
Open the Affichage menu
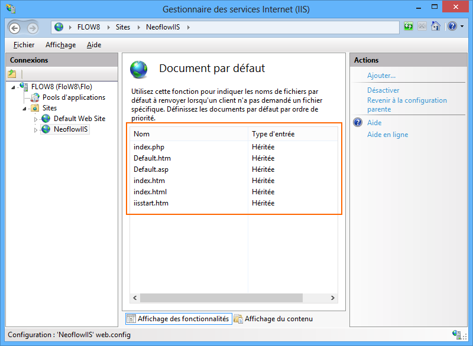(61, 45)
